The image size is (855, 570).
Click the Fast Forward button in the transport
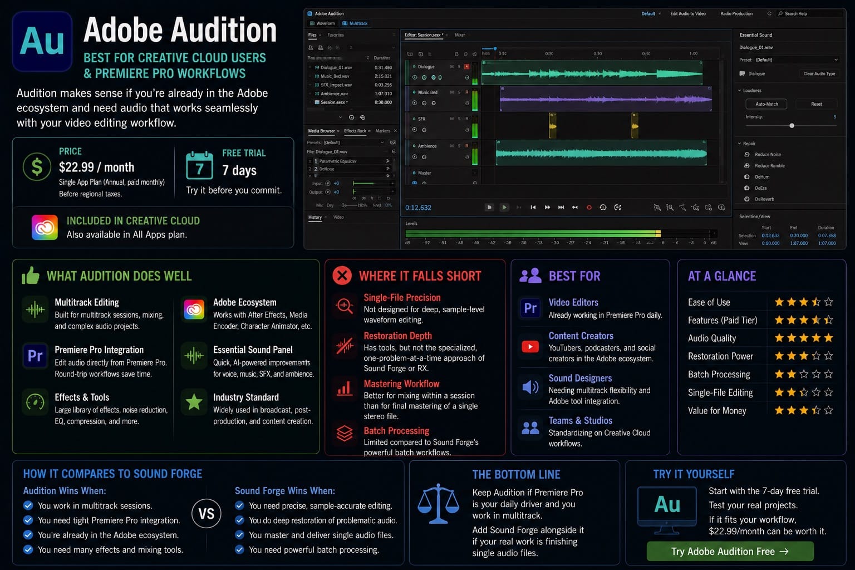(x=547, y=207)
